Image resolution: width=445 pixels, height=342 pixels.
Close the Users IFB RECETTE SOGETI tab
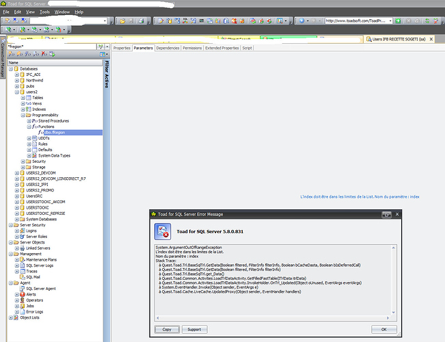point(431,39)
